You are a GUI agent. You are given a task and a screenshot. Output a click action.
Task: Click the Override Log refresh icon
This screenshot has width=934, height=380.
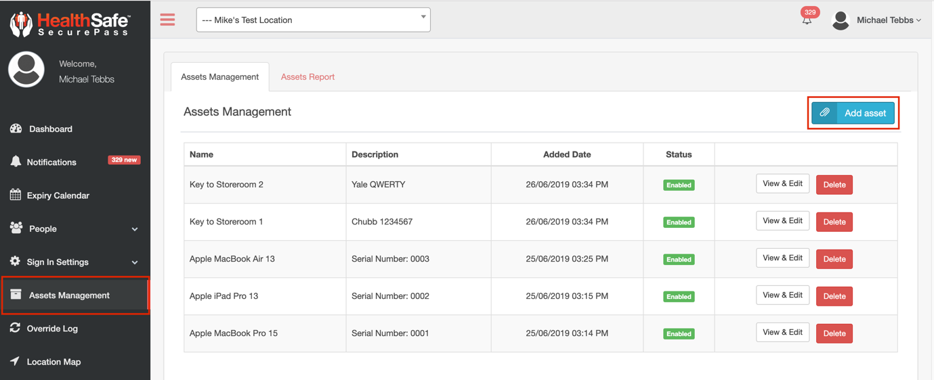click(x=15, y=328)
